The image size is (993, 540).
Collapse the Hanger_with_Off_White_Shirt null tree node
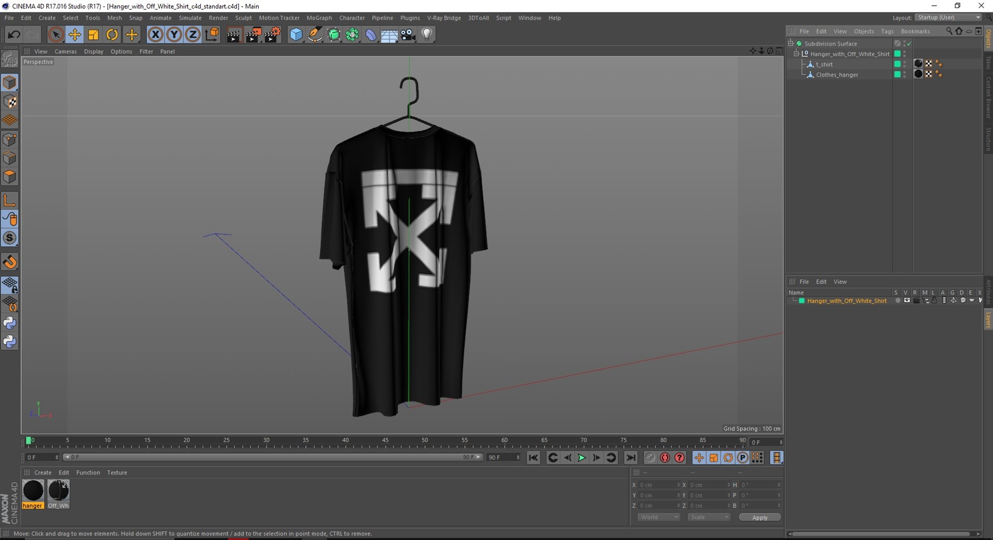(x=796, y=54)
